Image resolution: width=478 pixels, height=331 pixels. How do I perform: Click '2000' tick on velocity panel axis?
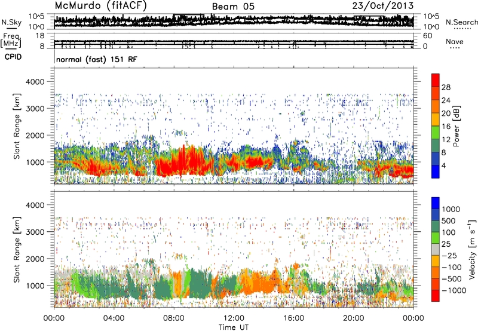[x=35, y=259]
